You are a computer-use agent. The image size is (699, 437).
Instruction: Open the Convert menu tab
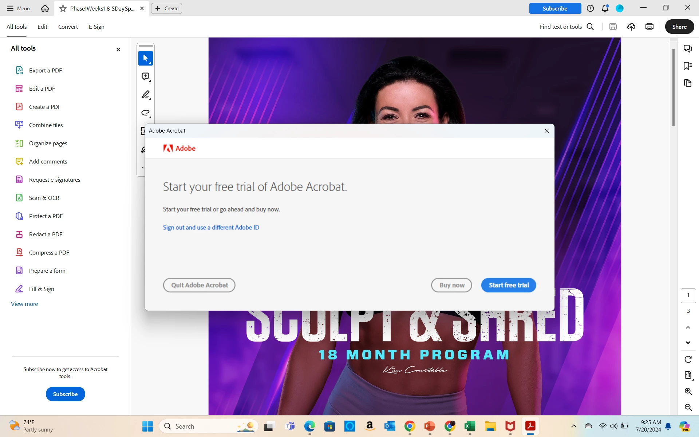point(68,27)
